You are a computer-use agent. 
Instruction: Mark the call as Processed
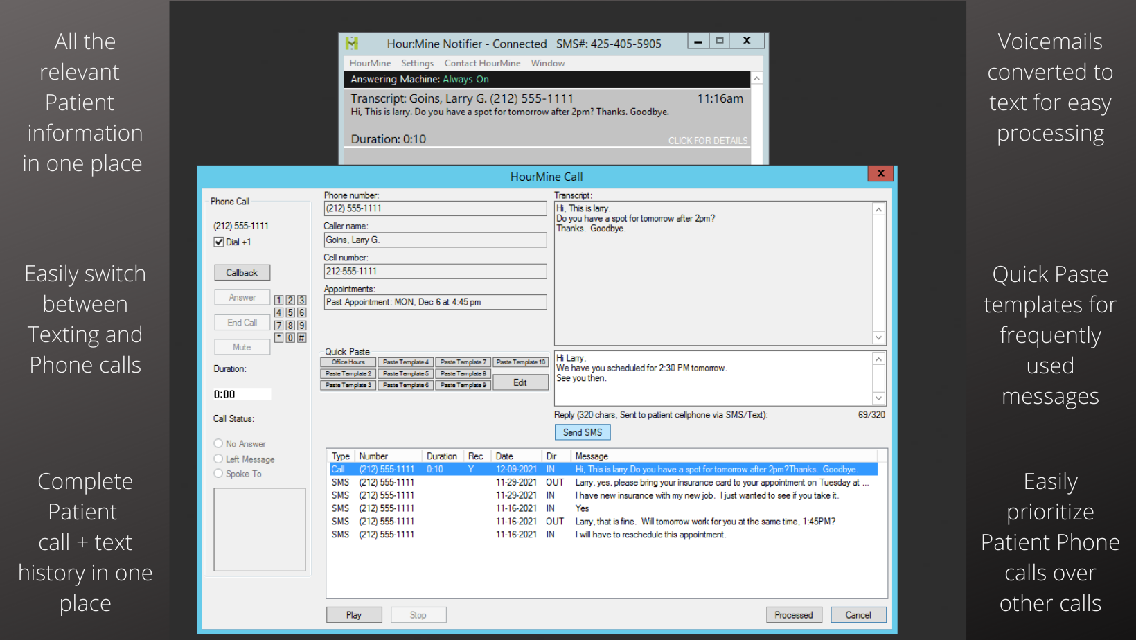(x=794, y=615)
